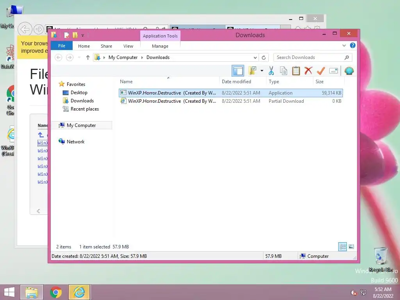Refresh the Downloads folder

[x=264, y=58]
